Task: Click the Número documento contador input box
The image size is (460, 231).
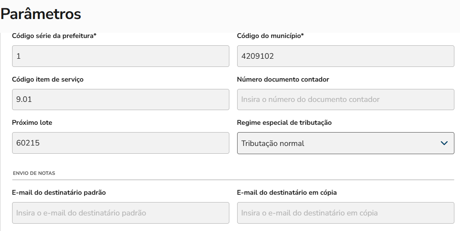Action: coord(346,100)
